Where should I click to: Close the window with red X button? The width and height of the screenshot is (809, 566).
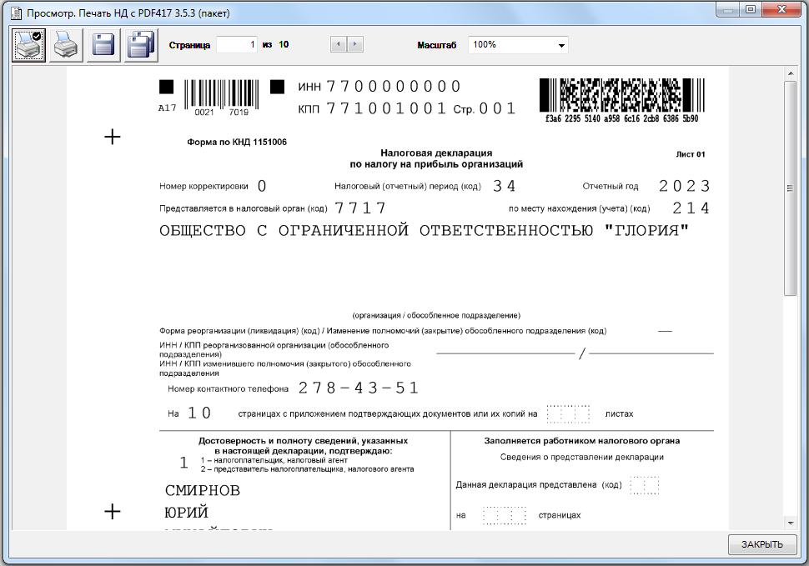tap(781, 11)
